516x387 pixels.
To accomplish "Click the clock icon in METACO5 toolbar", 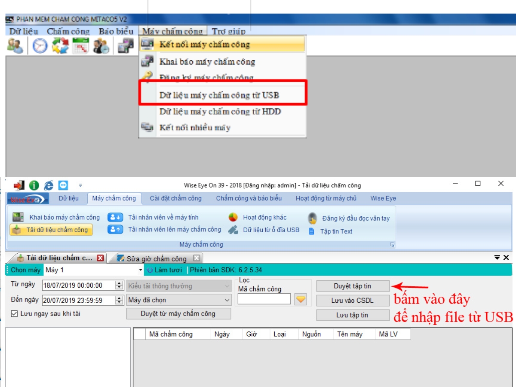I will [38, 45].
